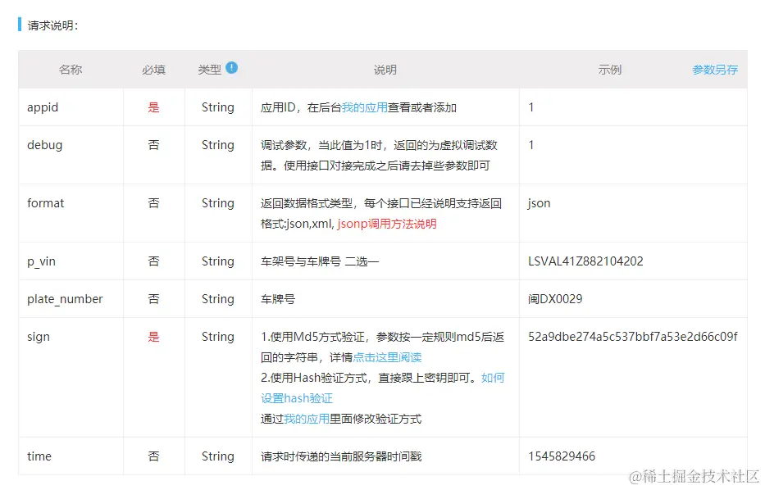
Task: Open 如何 hash verification link
Action: point(493,378)
